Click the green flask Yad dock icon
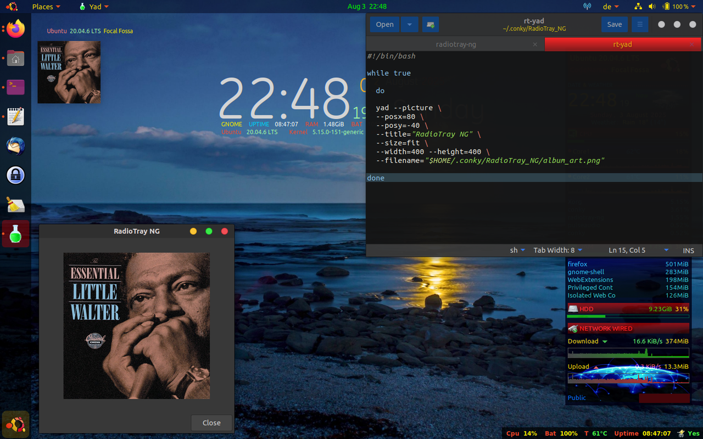Image resolution: width=703 pixels, height=439 pixels. [x=15, y=234]
